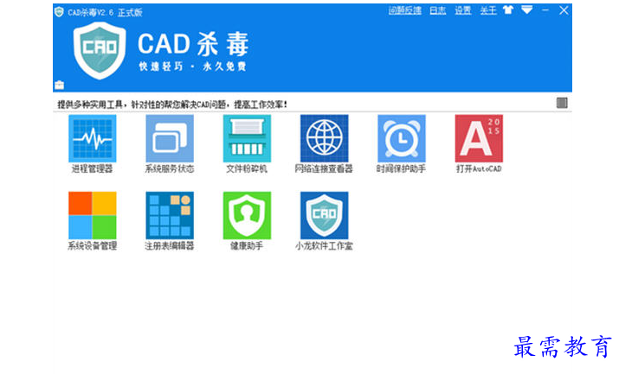Open 小龙软件工作室 CAD shield icon
The image size is (619, 374).
324,215
